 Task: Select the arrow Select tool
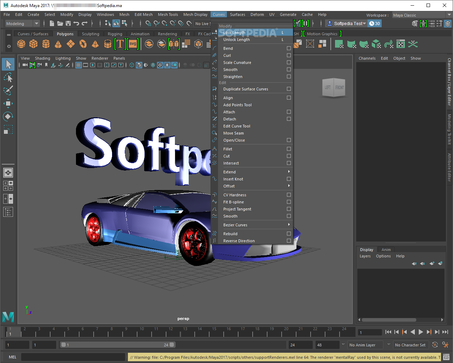click(x=8, y=64)
